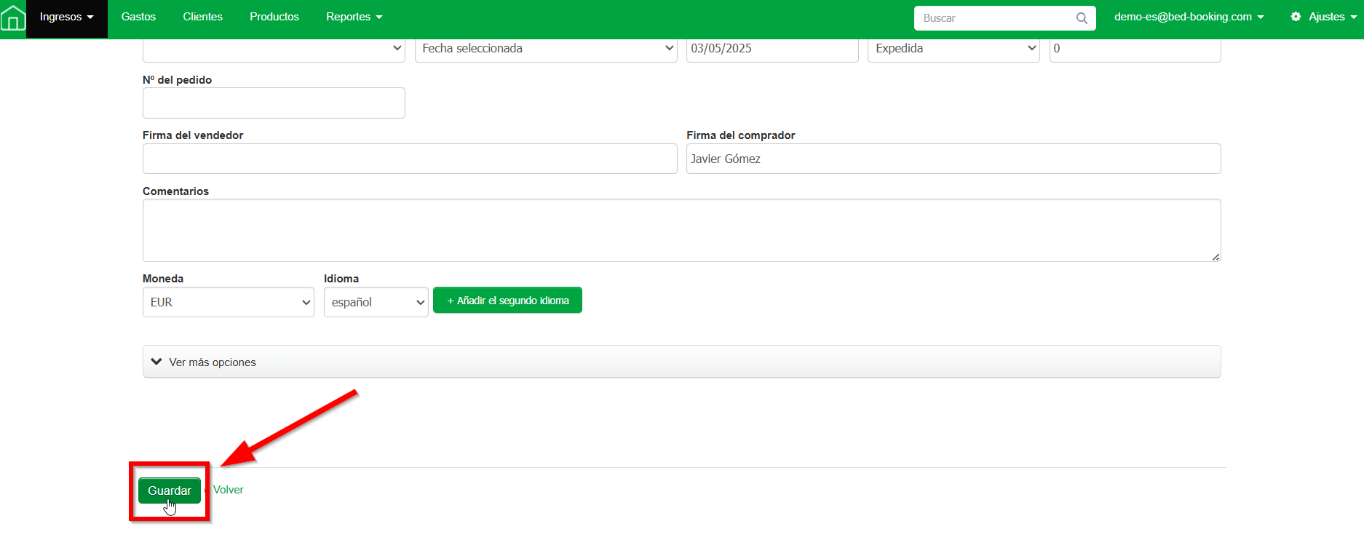Expand Ver más opciones section

pyautogui.click(x=681, y=362)
